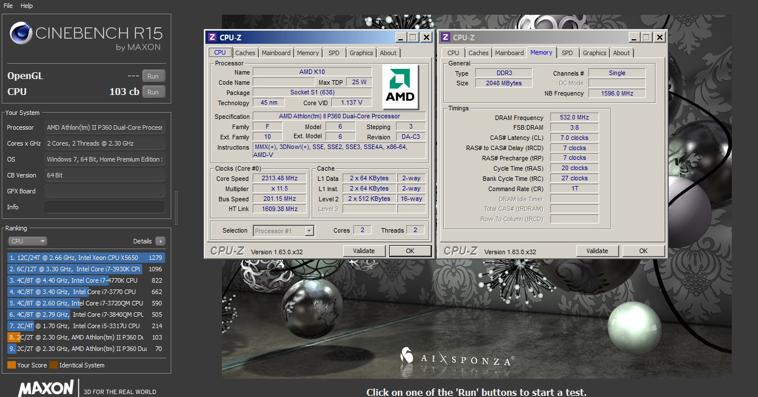758x397 pixels.
Task: Switch to SPD tab in left CPU-Z
Action: click(x=334, y=53)
